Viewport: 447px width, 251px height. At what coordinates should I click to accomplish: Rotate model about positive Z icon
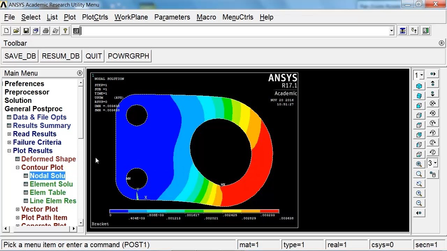coord(433,143)
